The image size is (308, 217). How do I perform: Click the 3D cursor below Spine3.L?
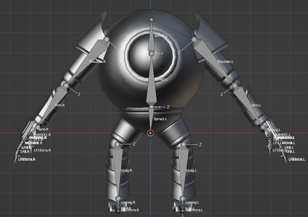150,133
